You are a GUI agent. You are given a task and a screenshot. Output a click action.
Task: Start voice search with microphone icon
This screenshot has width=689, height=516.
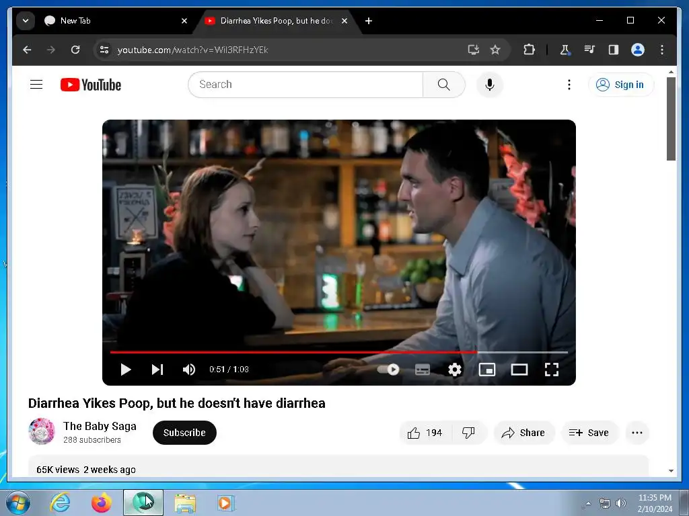[490, 84]
